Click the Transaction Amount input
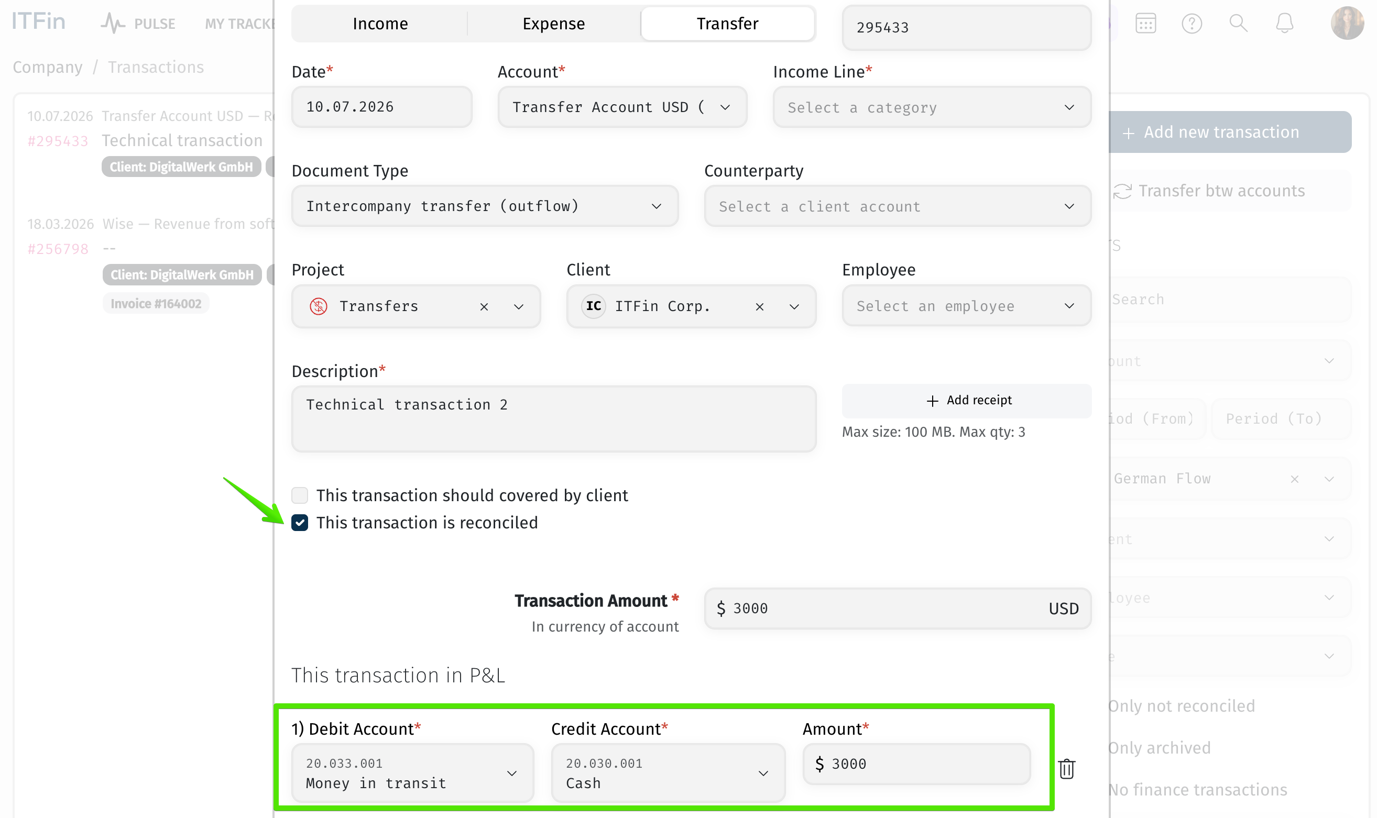The height and width of the screenshot is (818, 1377). pyautogui.click(x=897, y=609)
